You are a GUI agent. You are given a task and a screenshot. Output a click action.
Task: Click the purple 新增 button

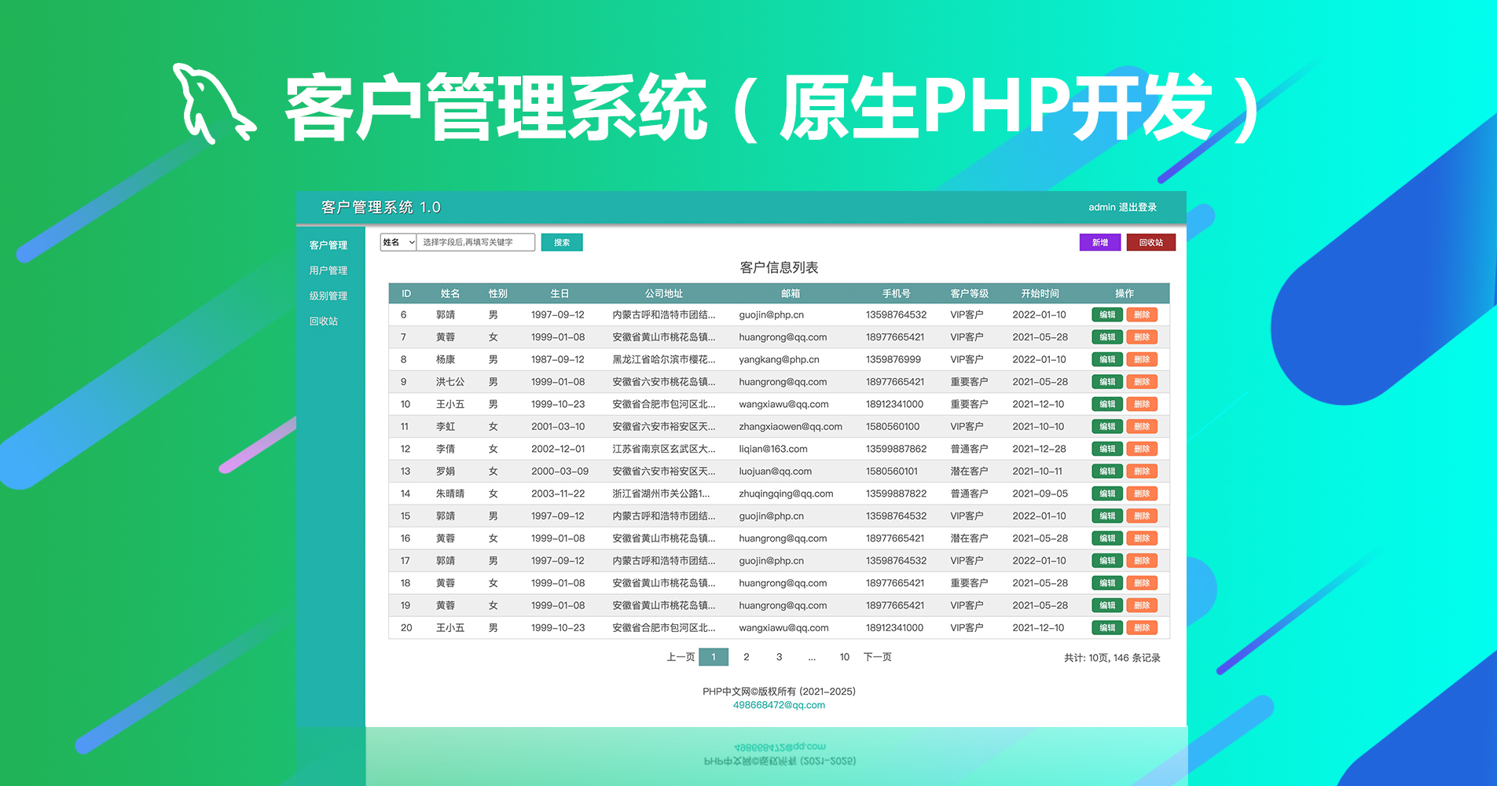(1100, 242)
